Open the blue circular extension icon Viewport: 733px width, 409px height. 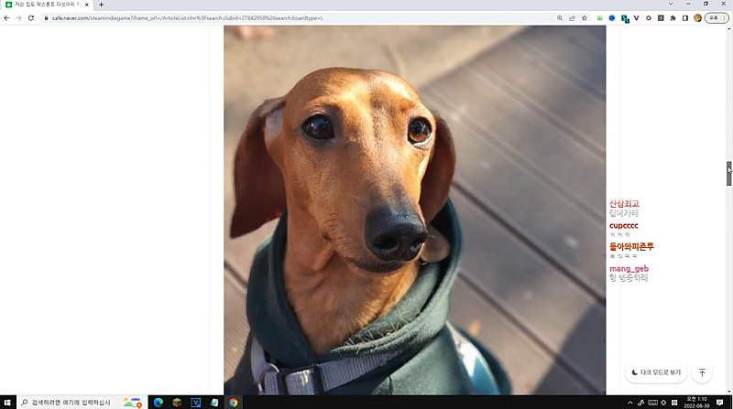point(612,18)
